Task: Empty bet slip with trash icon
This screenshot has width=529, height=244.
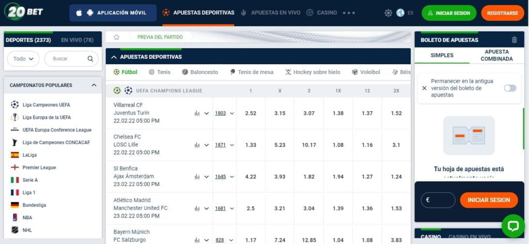Action: pos(514,40)
